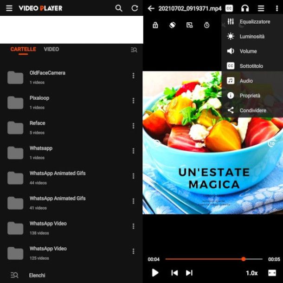Open WhatsApp Video folder with 125 videos
The width and height of the screenshot is (283, 283).
click(71, 253)
